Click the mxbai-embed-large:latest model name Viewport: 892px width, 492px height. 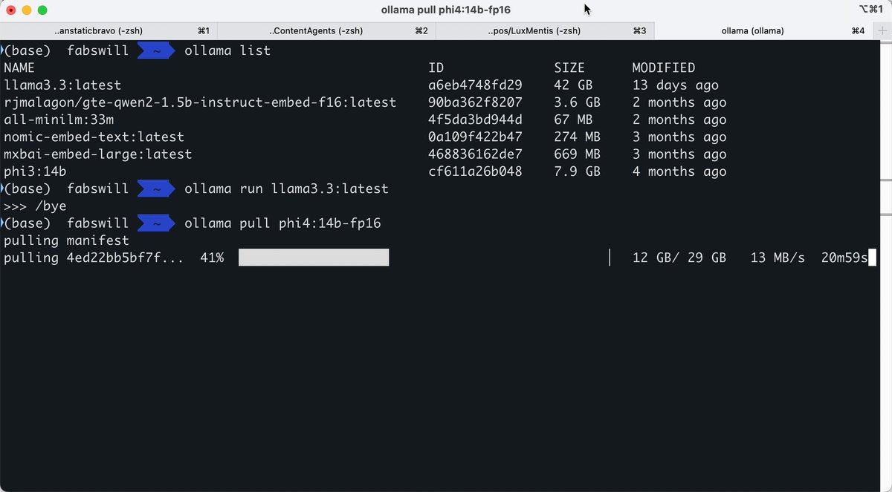click(x=97, y=154)
